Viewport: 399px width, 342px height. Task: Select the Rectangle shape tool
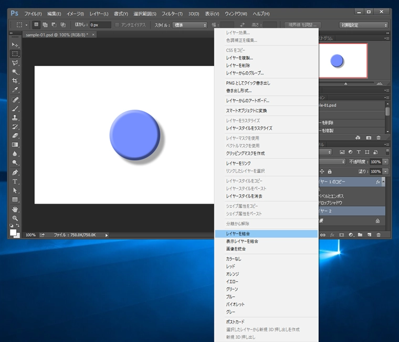(15, 200)
